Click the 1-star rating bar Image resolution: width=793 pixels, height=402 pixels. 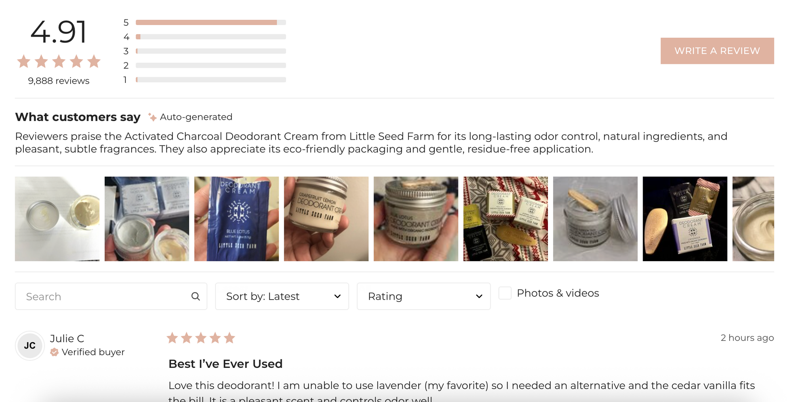[x=210, y=79]
